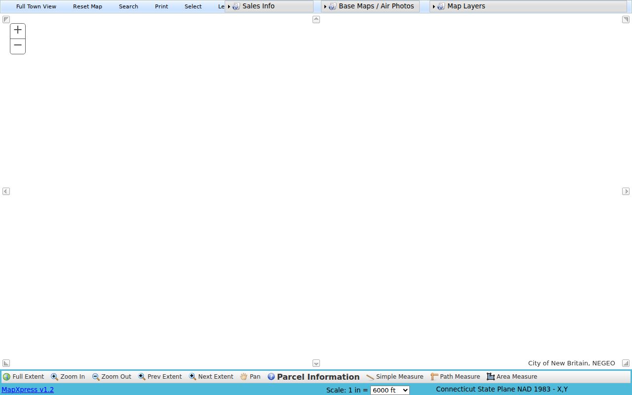Pan map to the northwest corner arrow

6,20
